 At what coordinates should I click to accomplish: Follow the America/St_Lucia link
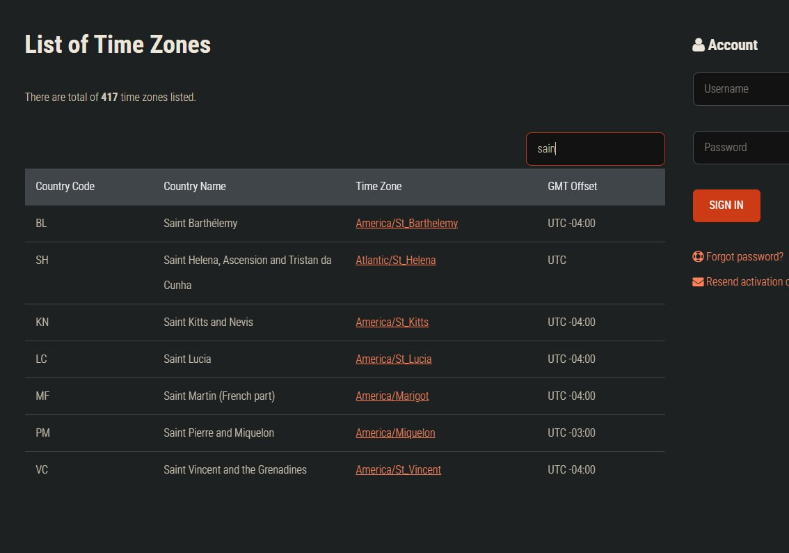tap(393, 359)
